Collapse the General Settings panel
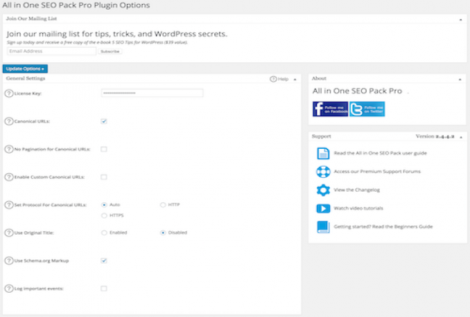This screenshot has height=317, width=470. [295, 80]
